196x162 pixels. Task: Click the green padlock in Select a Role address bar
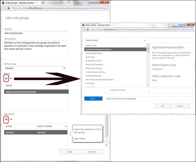tap(88, 29)
